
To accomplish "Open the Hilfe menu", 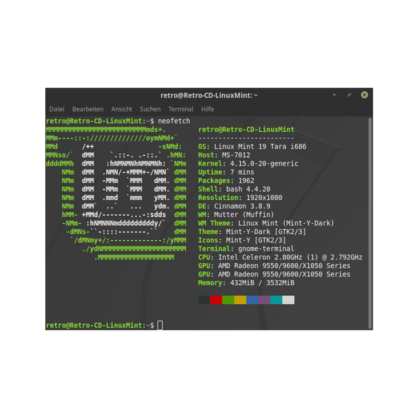I will coord(207,109).
